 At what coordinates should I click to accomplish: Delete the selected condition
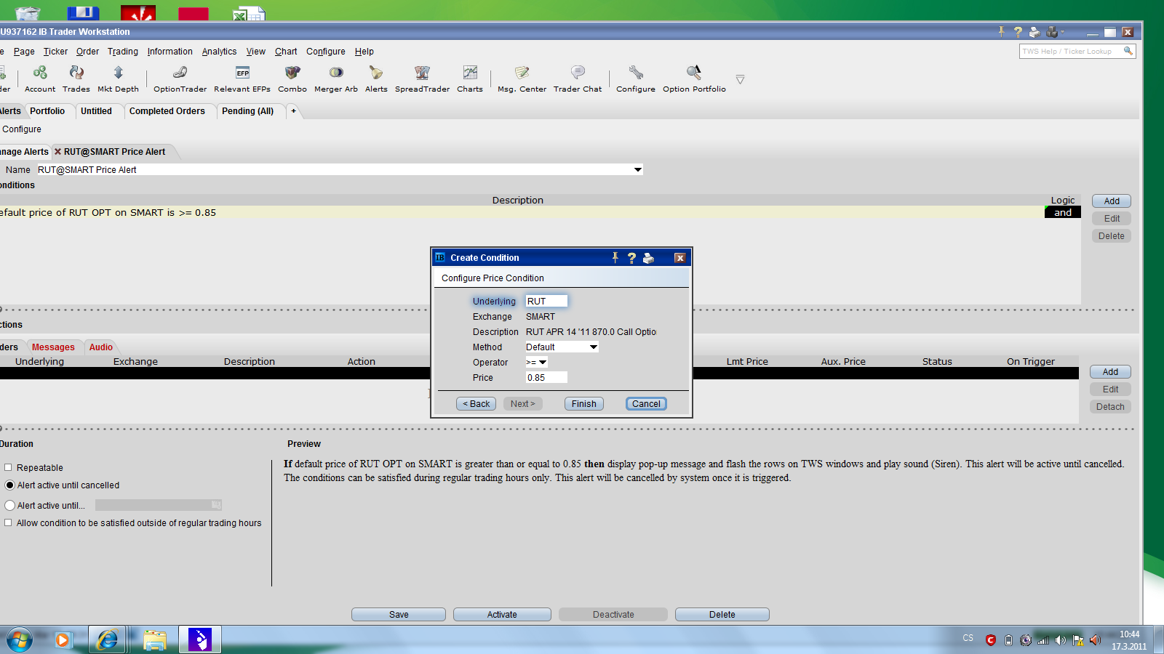pyautogui.click(x=1112, y=236)
